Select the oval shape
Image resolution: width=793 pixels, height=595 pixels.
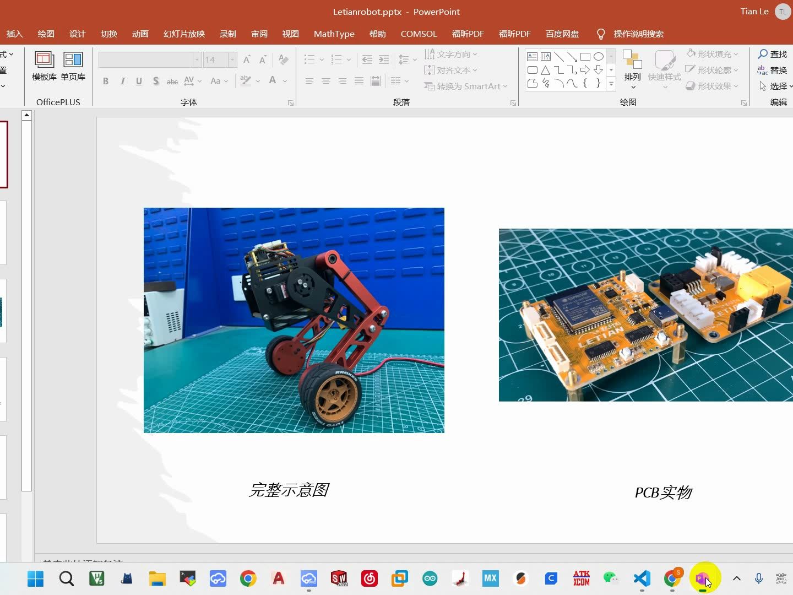[x=599, y=57]
